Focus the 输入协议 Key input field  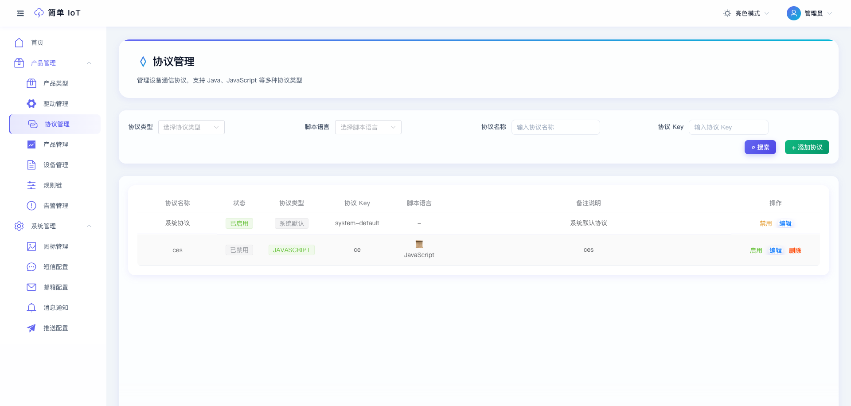tap(729, 127)
